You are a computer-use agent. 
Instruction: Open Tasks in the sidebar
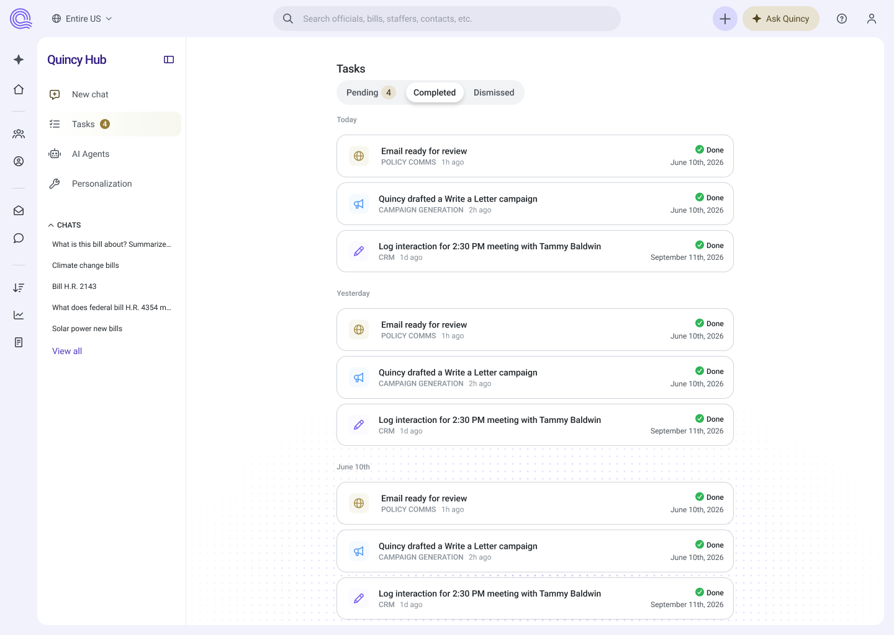(x=112, y=124)
